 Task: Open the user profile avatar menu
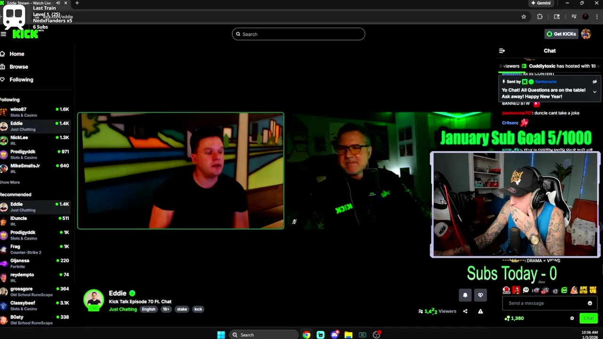[x=586, y=34]
